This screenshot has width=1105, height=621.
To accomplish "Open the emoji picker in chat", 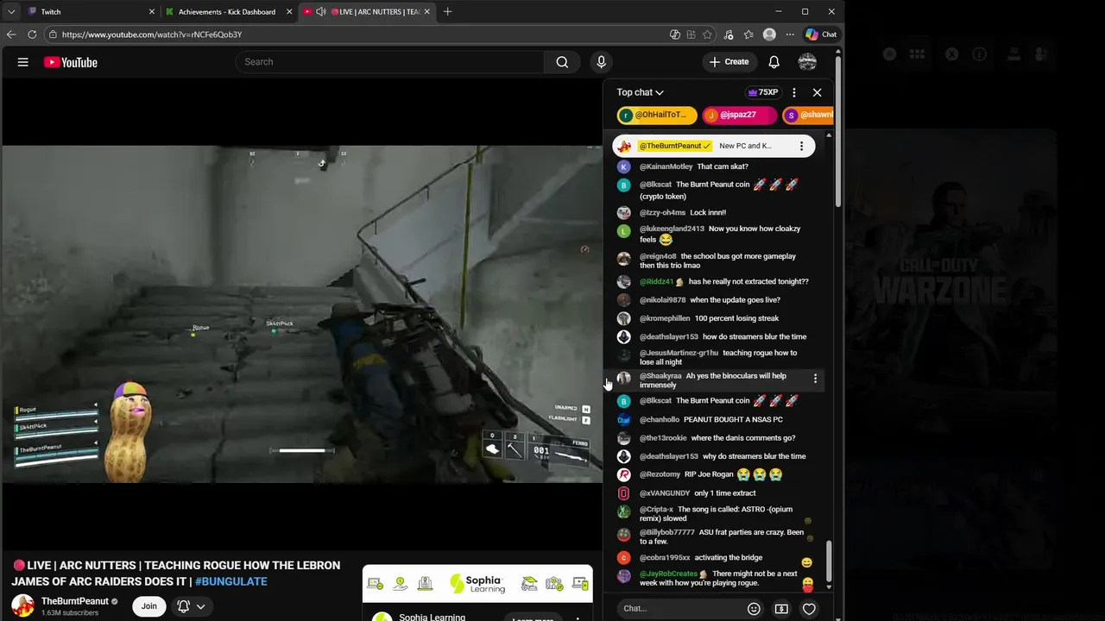I will (x=754, y=609).
